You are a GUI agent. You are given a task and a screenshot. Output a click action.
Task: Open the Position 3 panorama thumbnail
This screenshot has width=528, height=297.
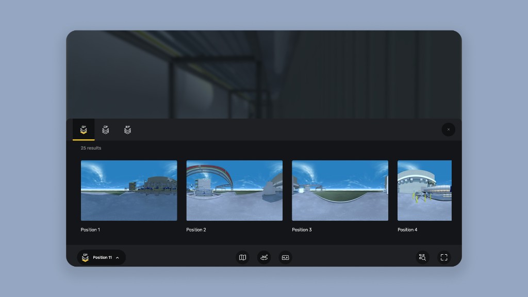[340, 191]
